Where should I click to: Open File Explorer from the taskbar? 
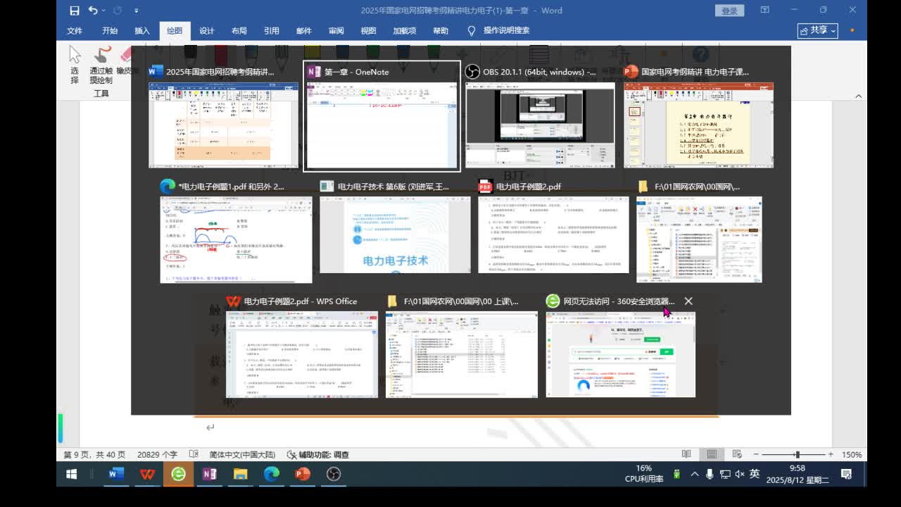(x=240, y=474)
